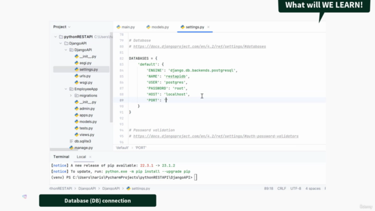Focus the terminal command prompt
This screenshot has width=375, height=211.
click(x=195, y=178)
